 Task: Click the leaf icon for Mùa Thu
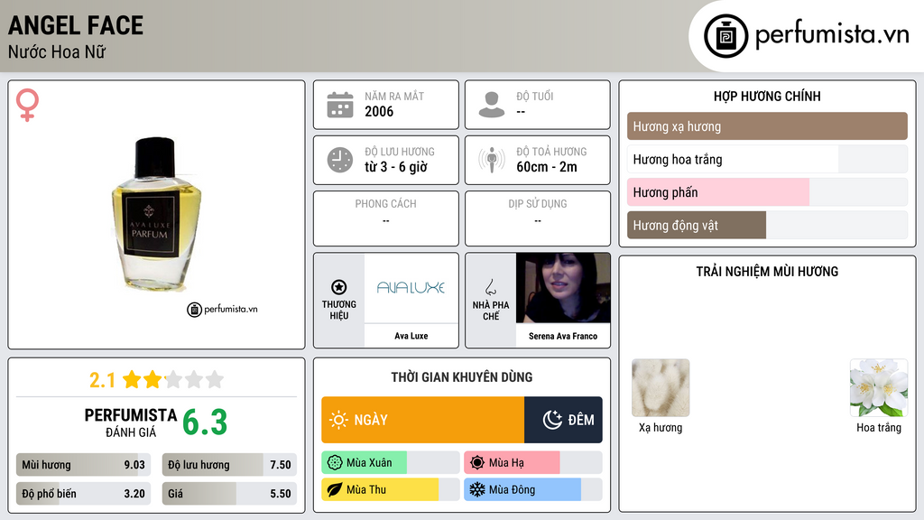(335, 489)
